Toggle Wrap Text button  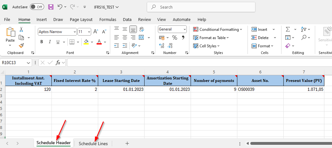pyautogui.click(x=142, y=29)
